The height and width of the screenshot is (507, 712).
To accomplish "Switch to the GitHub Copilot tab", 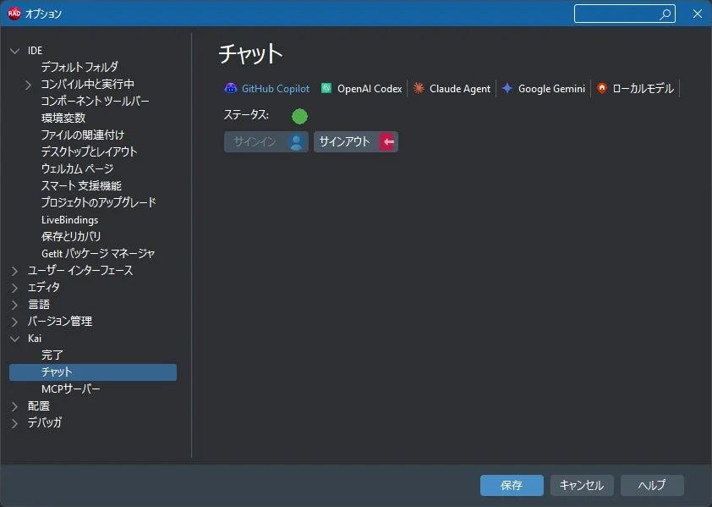I will click(267, 88).
